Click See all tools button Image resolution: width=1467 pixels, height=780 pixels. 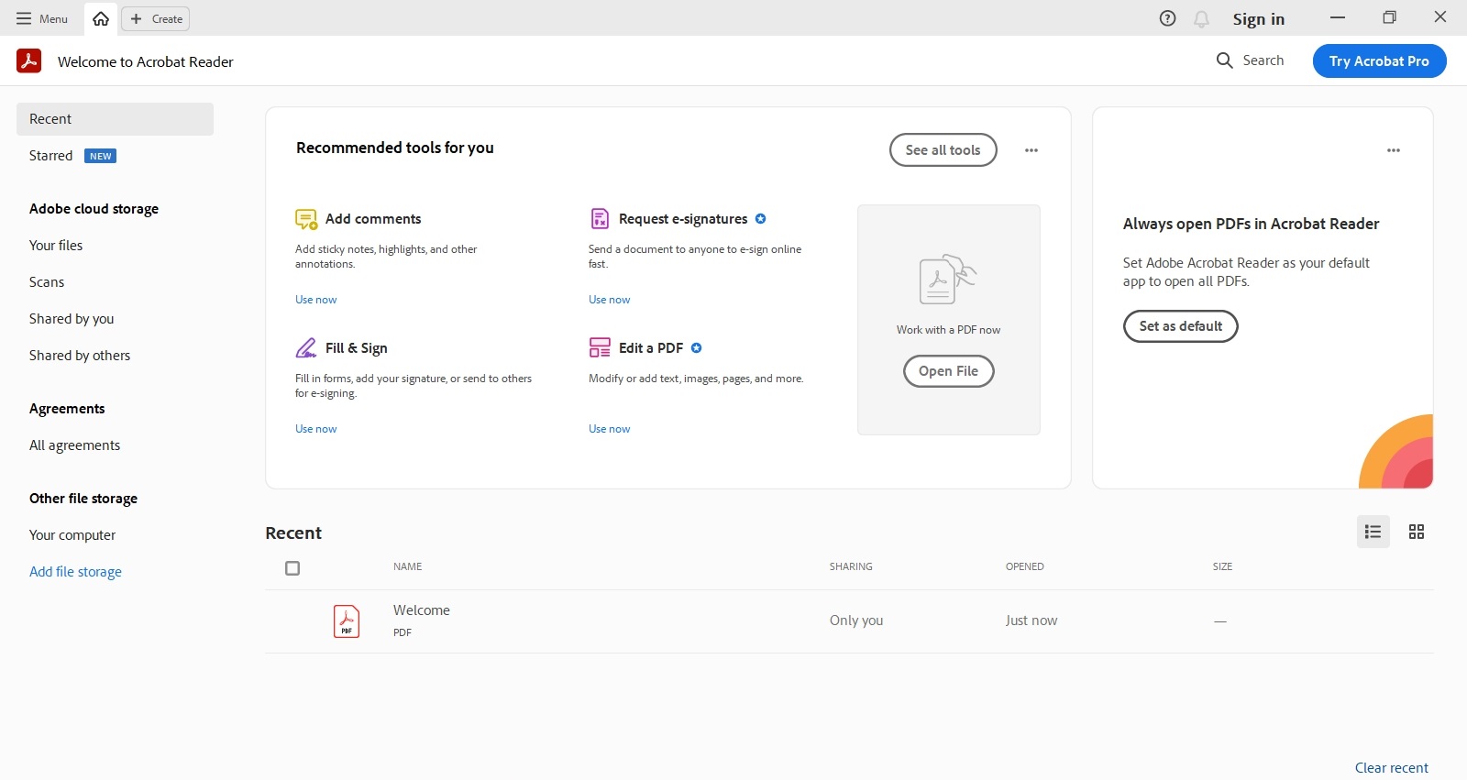pyautogui.click(x=943, y=150)
